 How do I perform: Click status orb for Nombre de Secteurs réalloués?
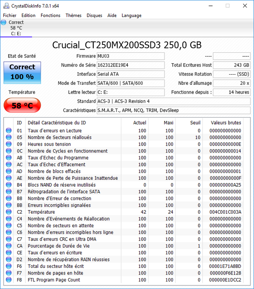pos(9,137)
